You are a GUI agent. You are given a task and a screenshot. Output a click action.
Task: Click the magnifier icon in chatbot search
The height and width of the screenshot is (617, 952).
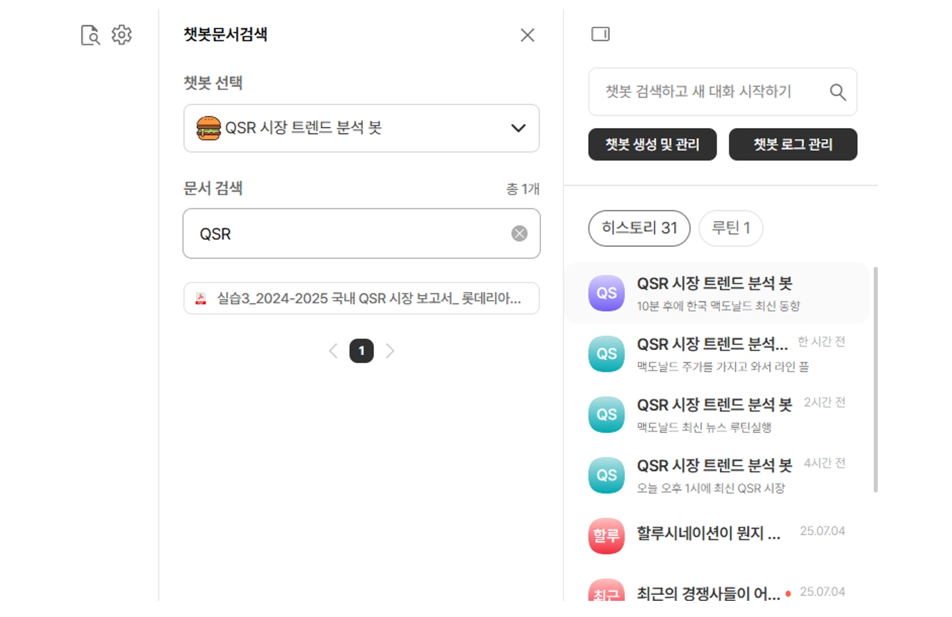837,92
